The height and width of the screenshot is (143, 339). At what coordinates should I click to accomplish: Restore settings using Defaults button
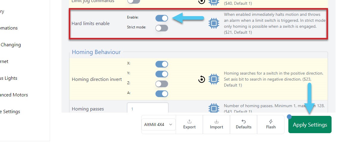[243, 124]
